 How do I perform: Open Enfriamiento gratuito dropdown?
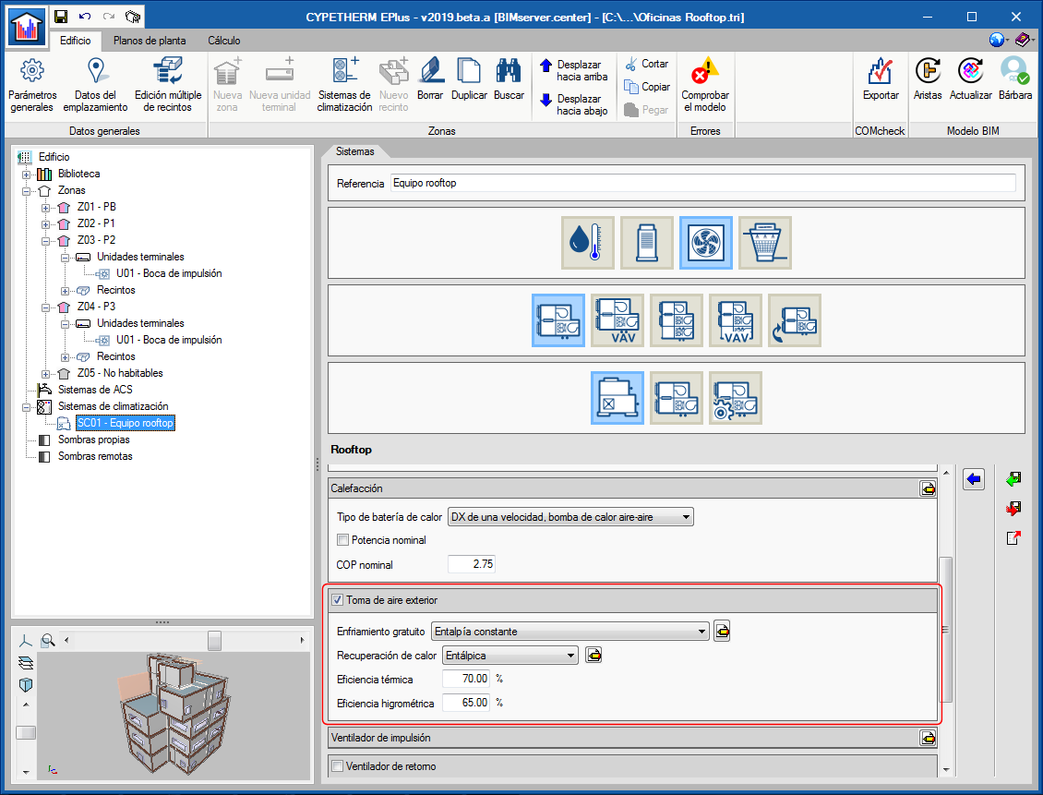(x=570, y=632)
